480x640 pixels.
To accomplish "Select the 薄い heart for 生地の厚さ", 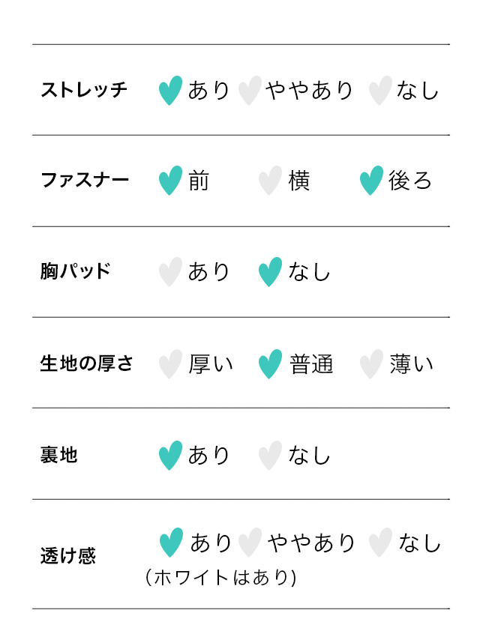I will [371, 364].
